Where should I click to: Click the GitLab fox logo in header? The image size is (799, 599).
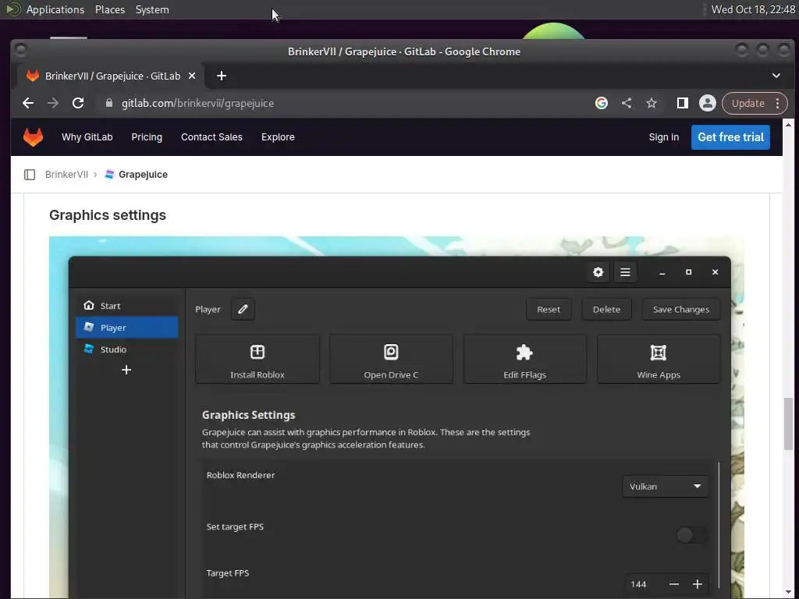tap(33, 137)
